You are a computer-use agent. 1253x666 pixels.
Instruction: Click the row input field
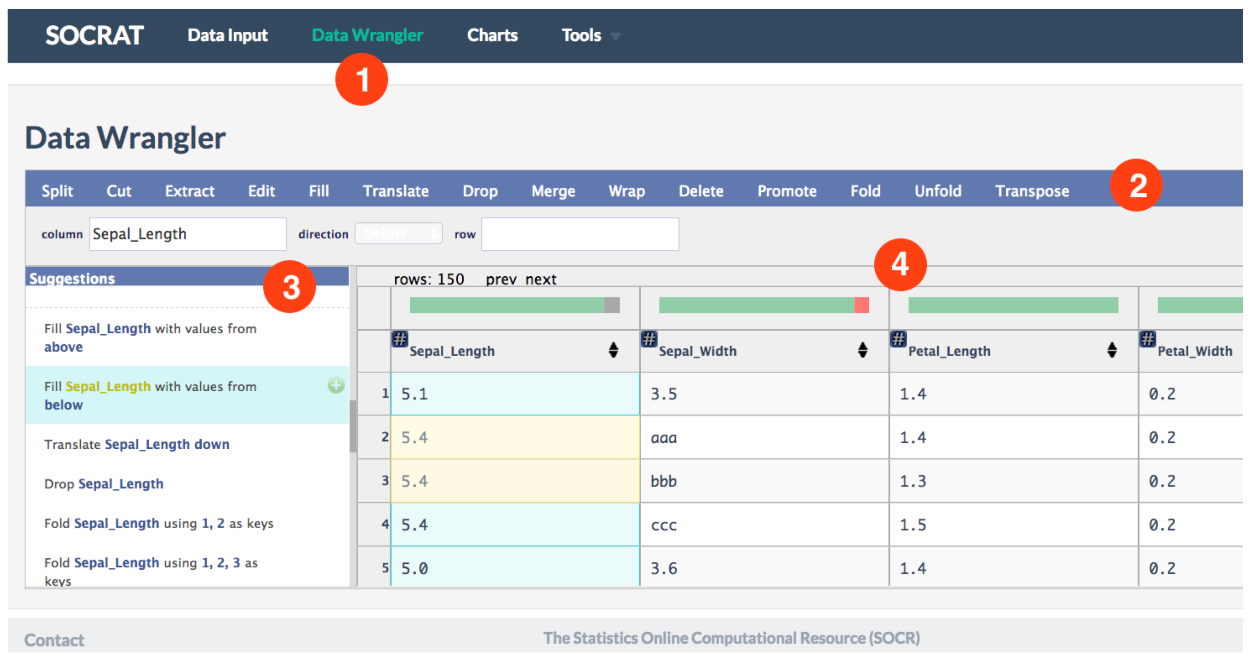pos(580,234)
